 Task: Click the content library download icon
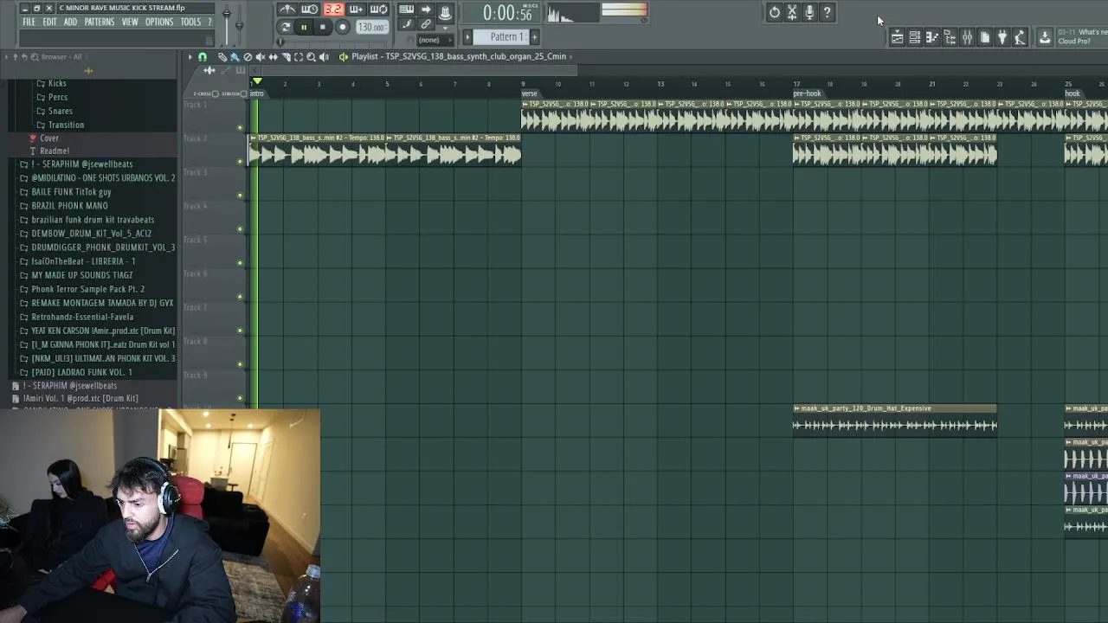1045,37
